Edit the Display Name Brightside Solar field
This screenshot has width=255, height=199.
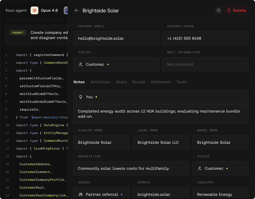(x=101, y=142)
